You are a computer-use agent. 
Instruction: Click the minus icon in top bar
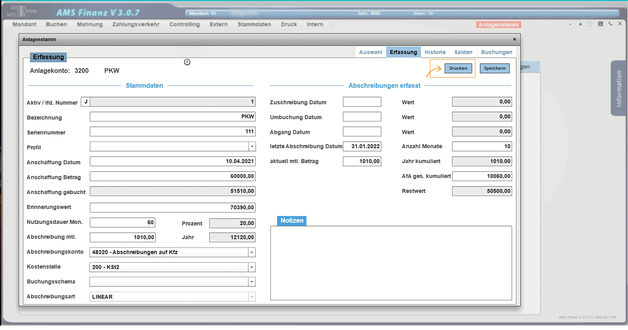pos(570,24)
